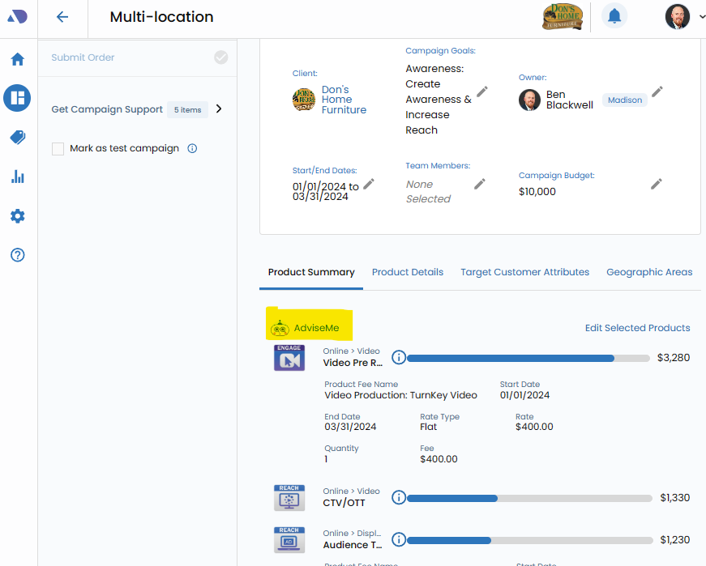Click the back arrow beside Multi-location
This screenshot has height=566, width=706.
tap(62, 17)
